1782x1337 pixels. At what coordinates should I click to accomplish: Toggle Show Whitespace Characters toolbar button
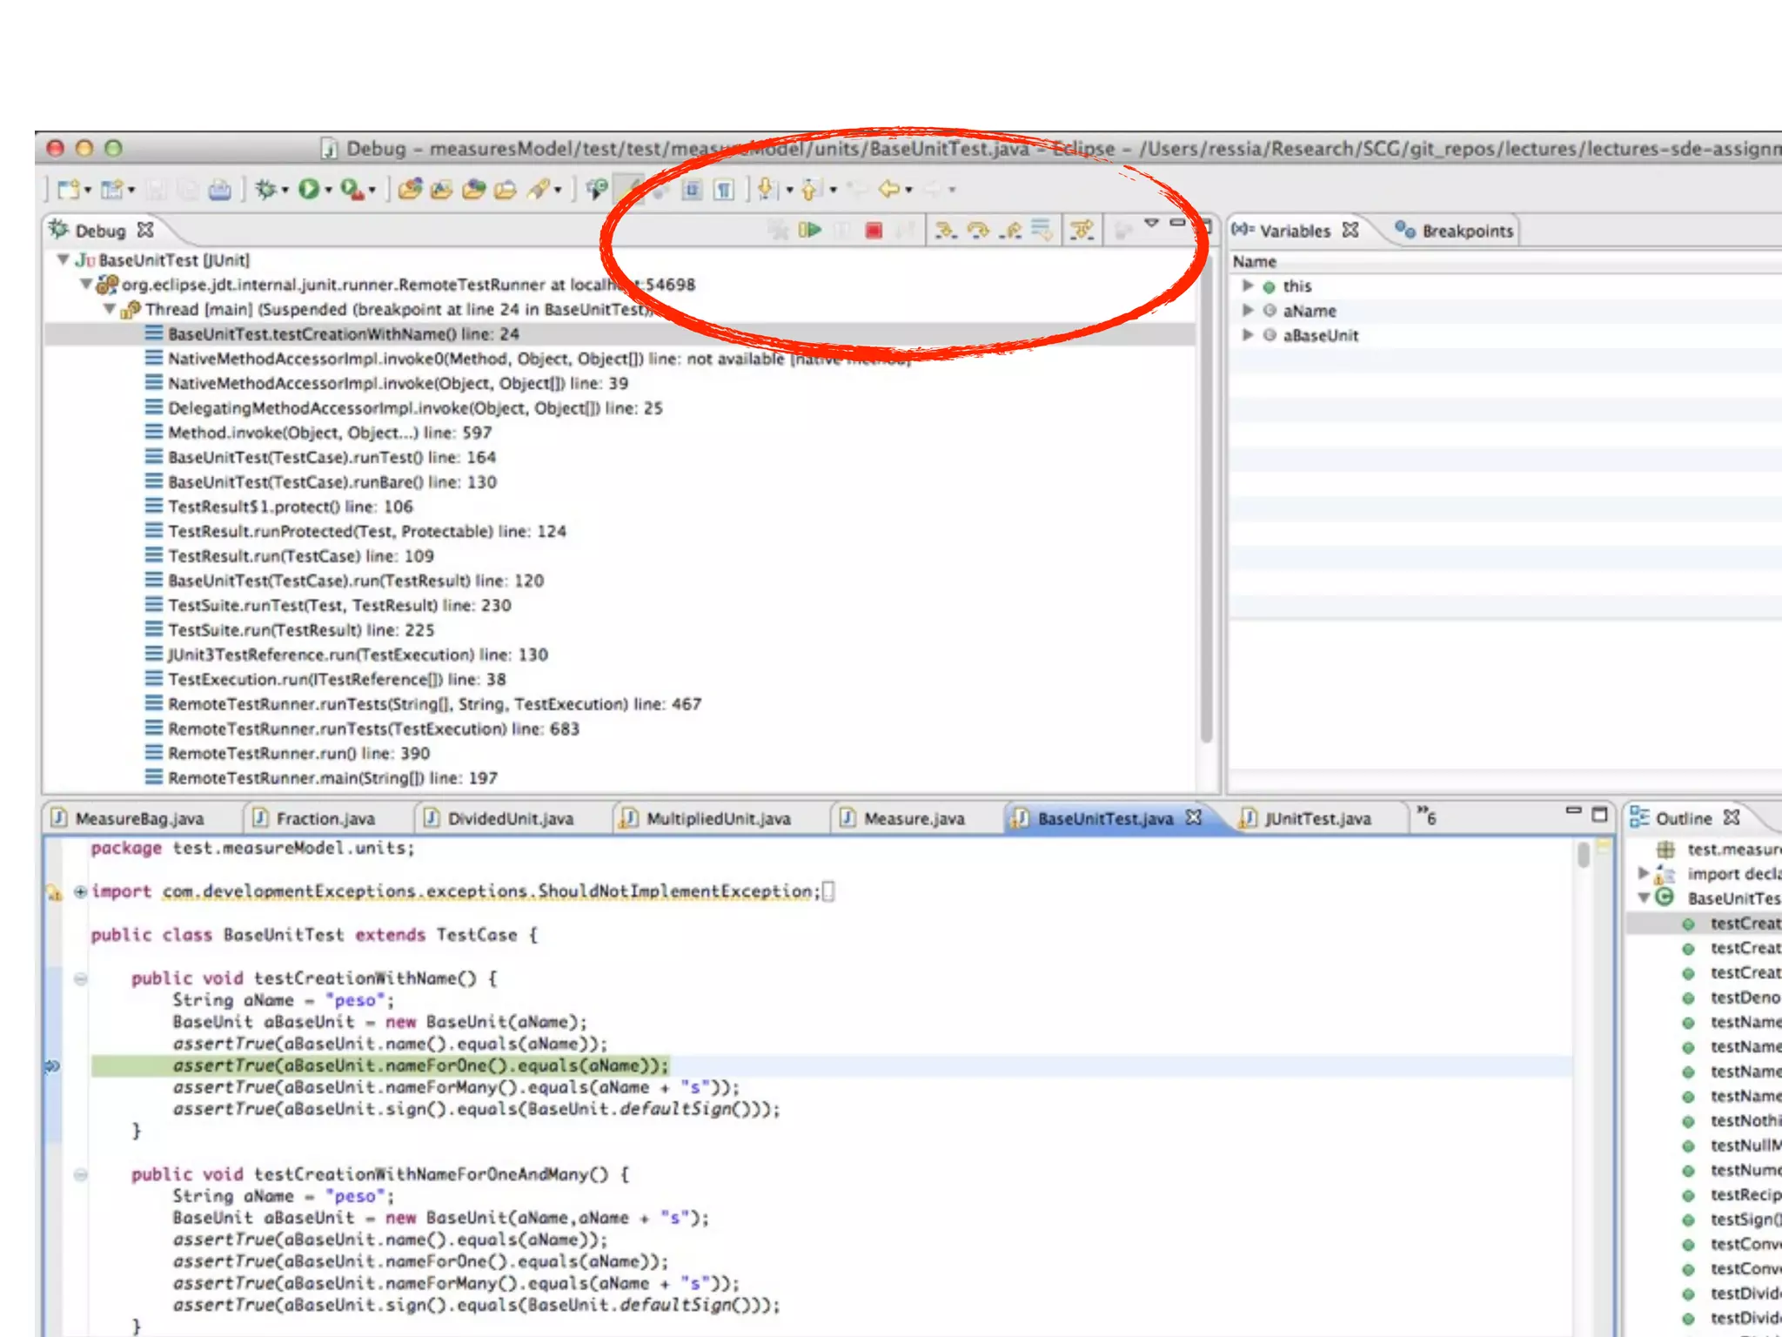(724, 189)
